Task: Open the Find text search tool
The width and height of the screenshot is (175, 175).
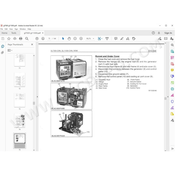Action: (x=27, y=38)
